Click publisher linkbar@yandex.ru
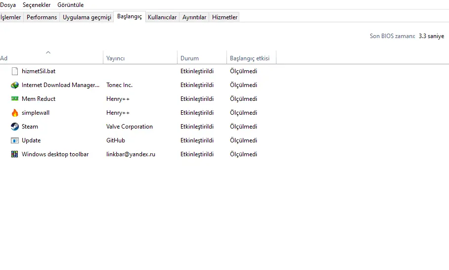 click(x=131, y=154)
